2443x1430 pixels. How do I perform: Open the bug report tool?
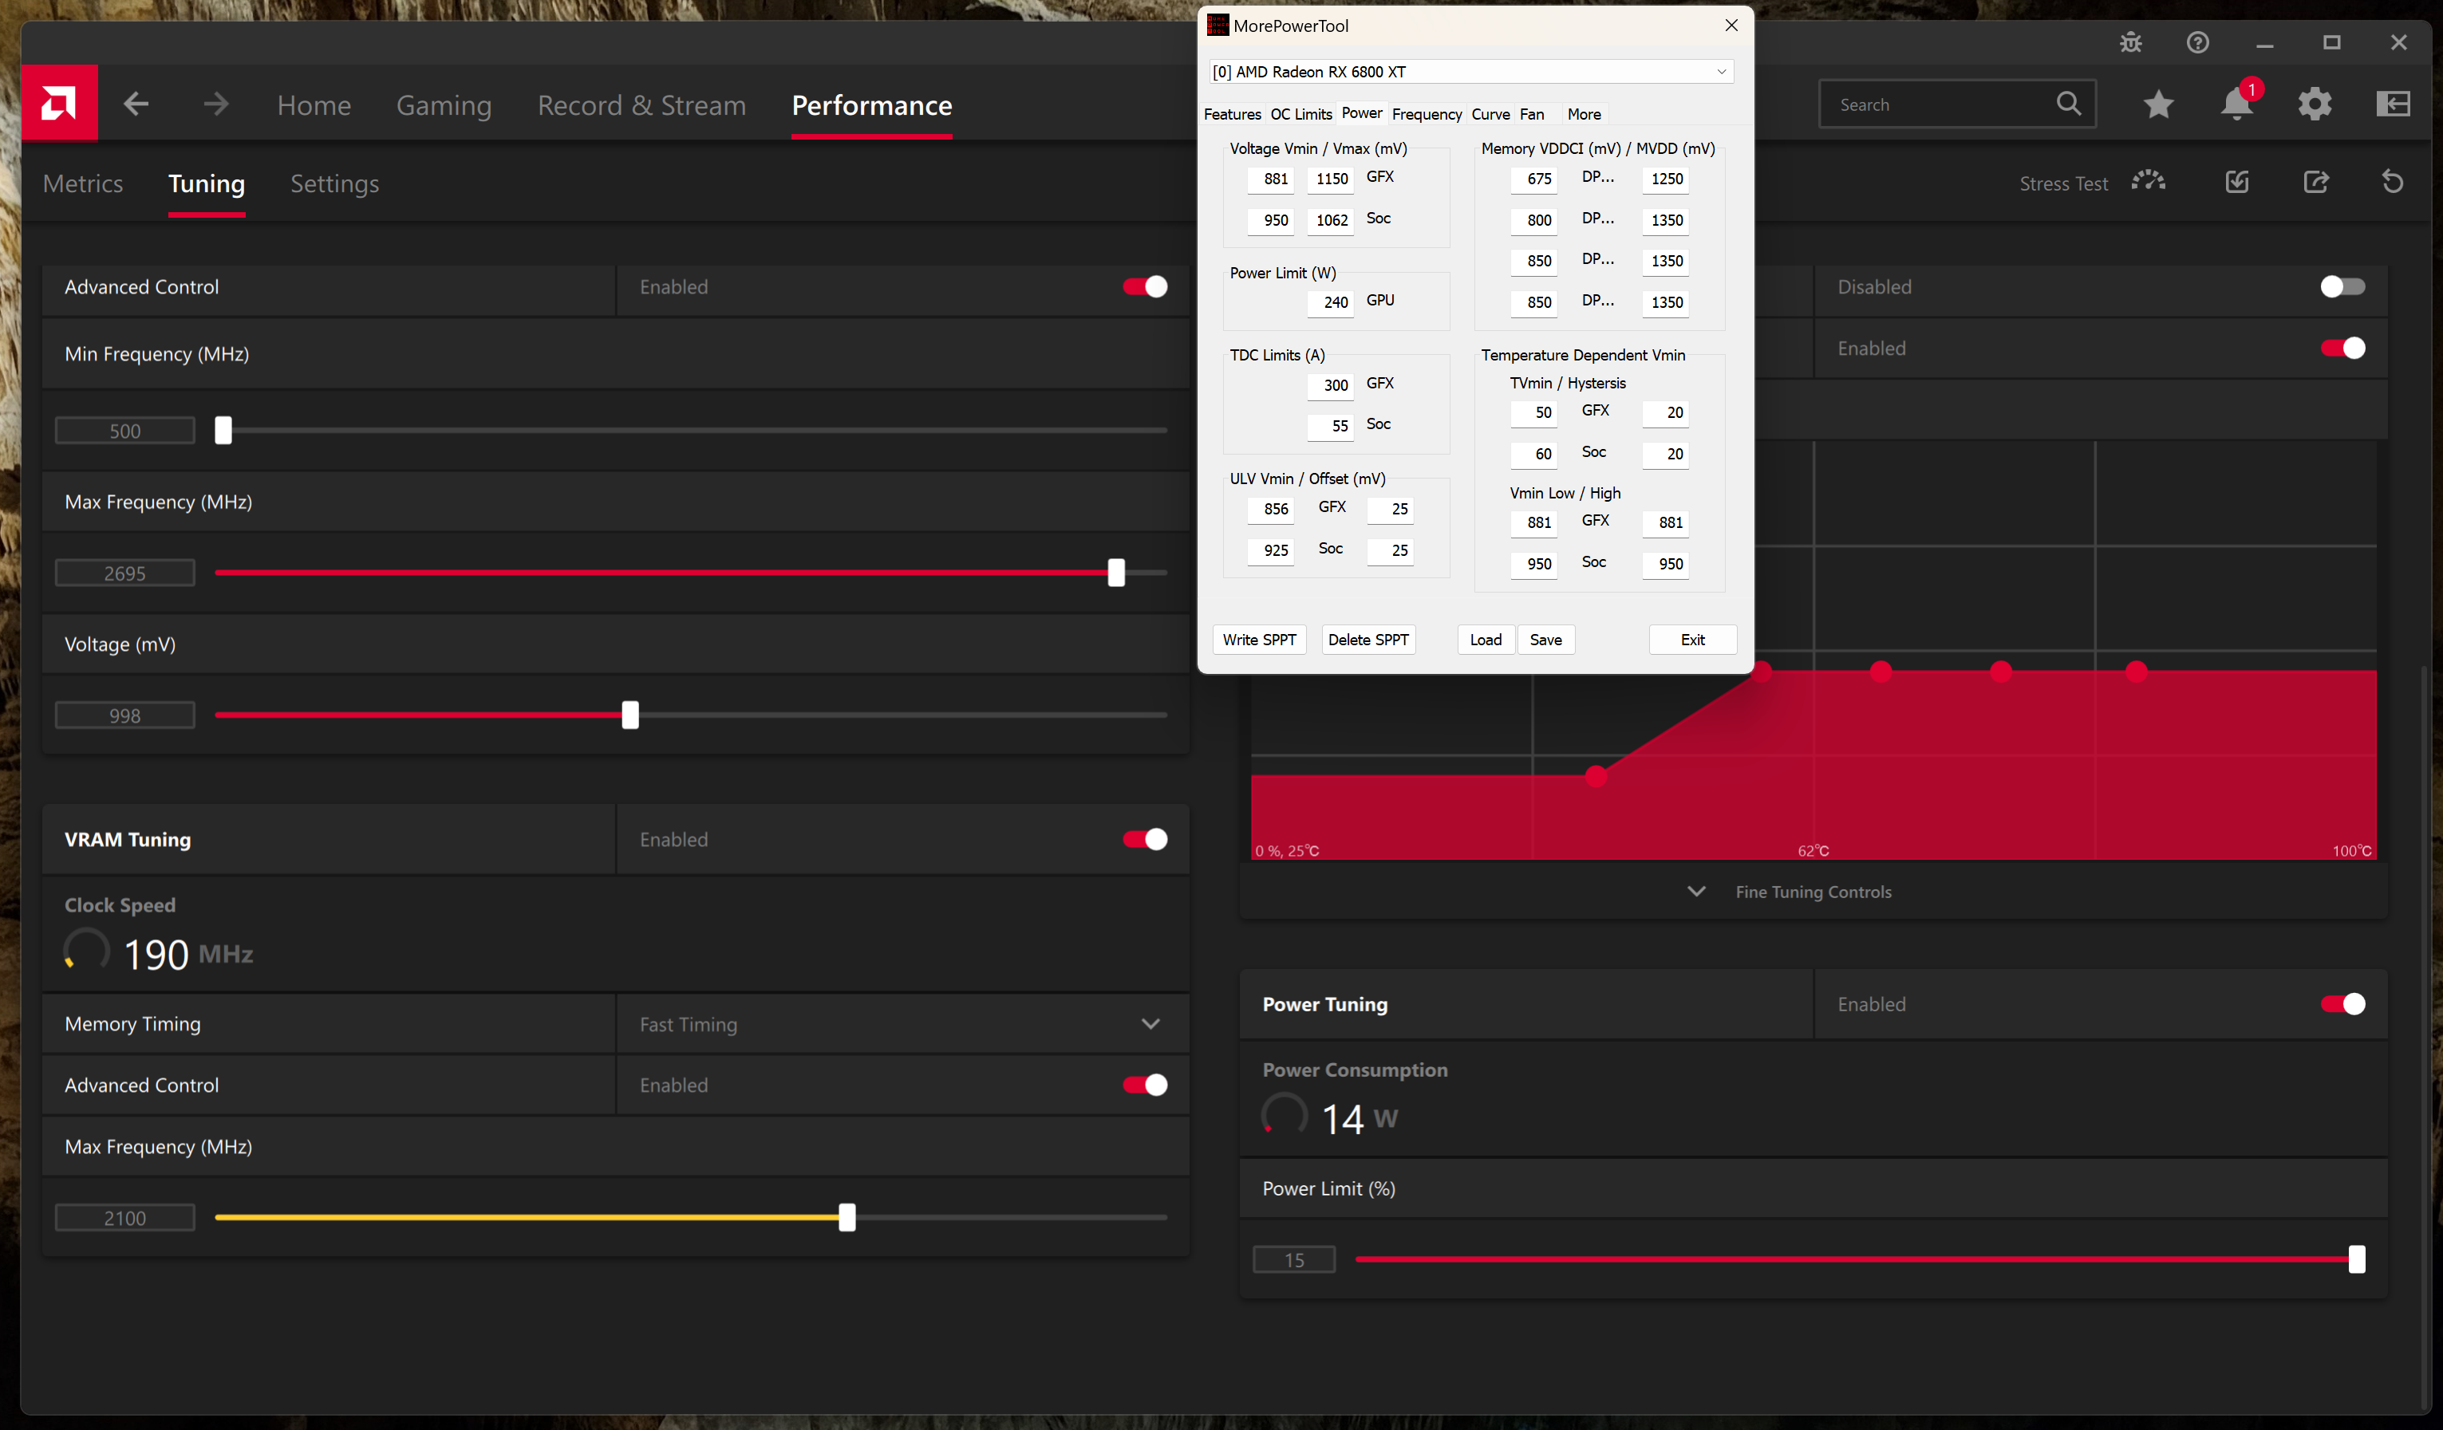click(x=2130, y=42)
